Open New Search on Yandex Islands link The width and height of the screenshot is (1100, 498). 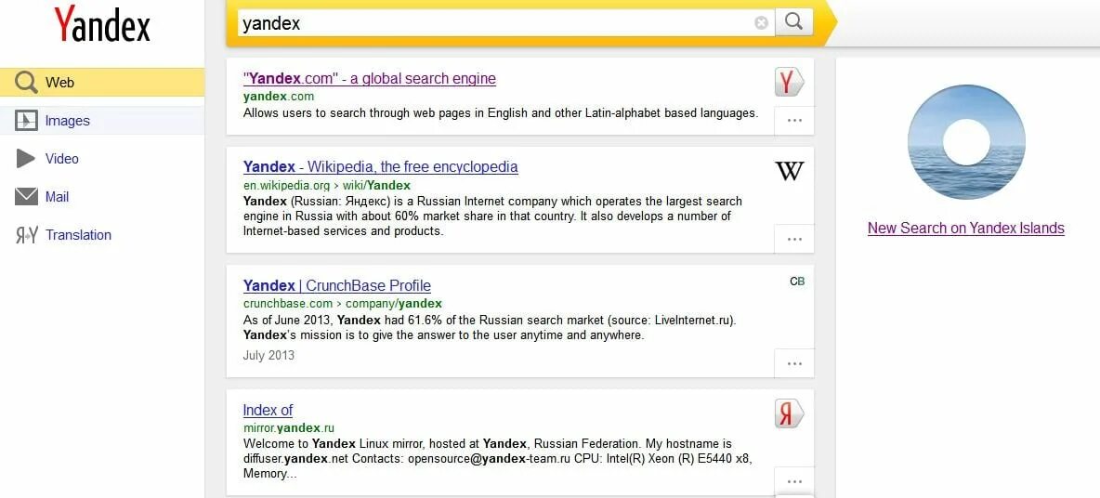click(x=966, y=228)
